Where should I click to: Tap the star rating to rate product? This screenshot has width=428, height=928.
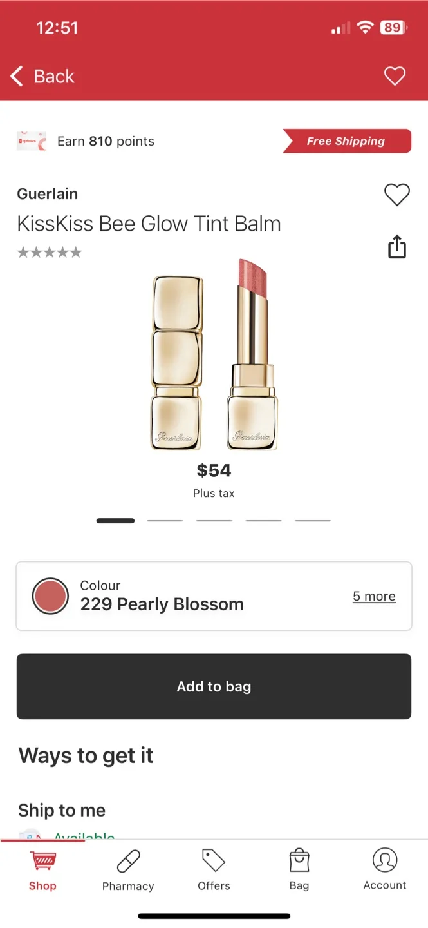[50, 251]
